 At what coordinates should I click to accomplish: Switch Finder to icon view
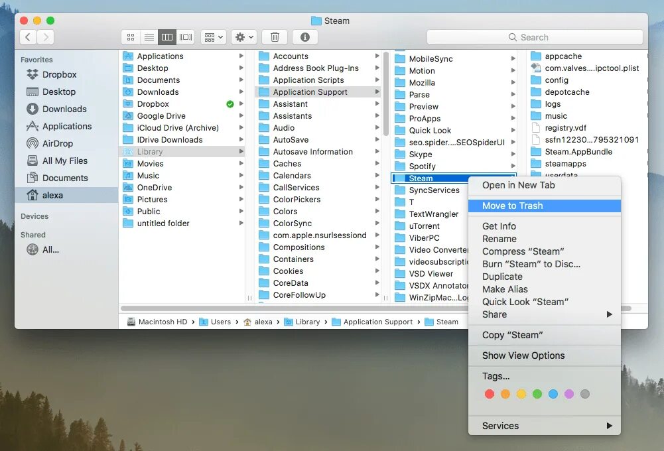[x=131, y=37]
